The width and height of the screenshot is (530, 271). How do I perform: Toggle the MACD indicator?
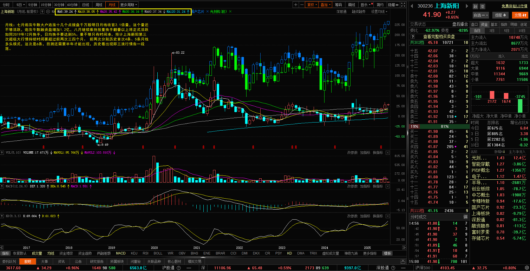coord(120,253)
